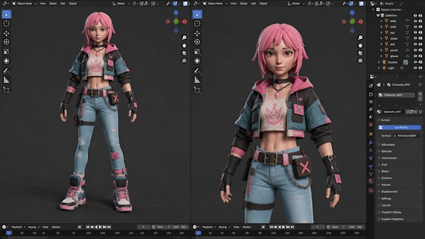425x239 pixels.
Task: Click the zoom magnifier in right viewport
Action: (x=360, y=37)
